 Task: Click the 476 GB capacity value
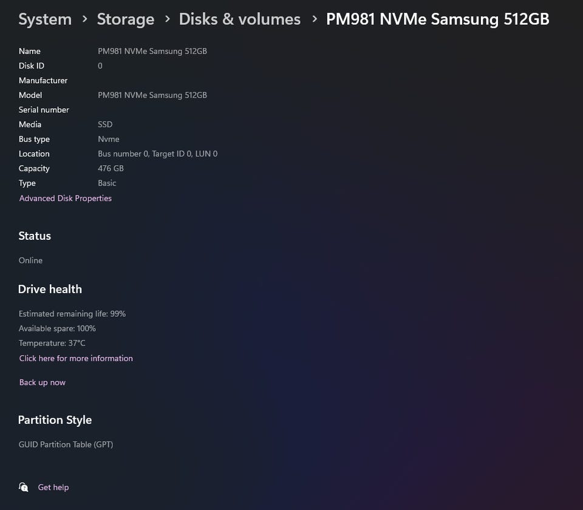click(111, 168)
